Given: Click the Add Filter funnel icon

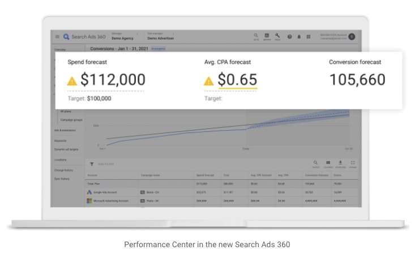Looking at the screenshot, I should point(92,164).
